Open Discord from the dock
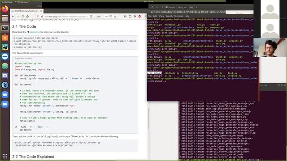The width and height of the screenshot is (287, 161). [x=5, y=76]
